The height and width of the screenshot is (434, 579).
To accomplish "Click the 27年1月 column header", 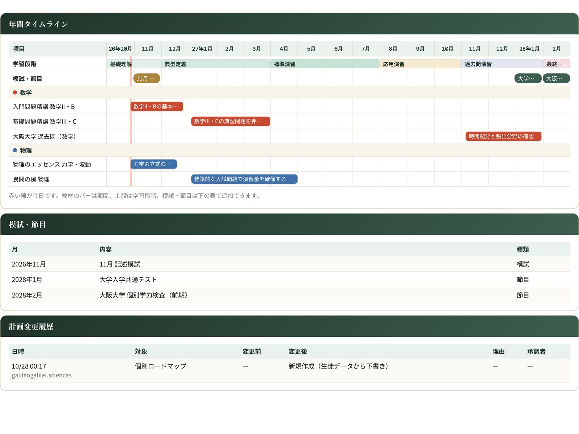I will coord(202,49).
